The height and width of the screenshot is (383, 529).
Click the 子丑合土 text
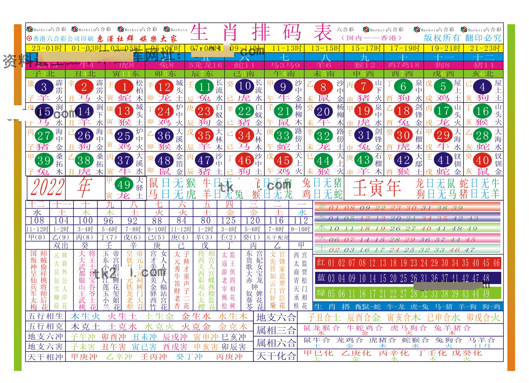click(x=324, y=317)
